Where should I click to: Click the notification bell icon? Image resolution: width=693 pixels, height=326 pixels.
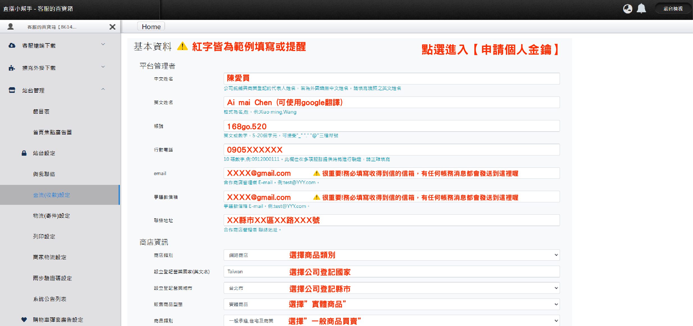(641, 9)
